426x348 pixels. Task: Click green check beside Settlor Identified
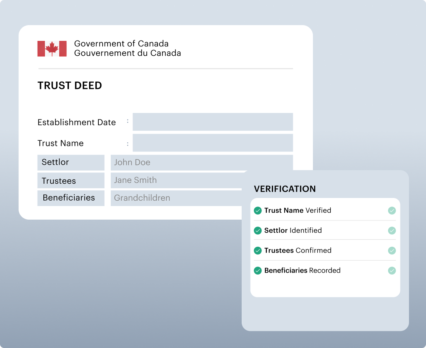258,230
